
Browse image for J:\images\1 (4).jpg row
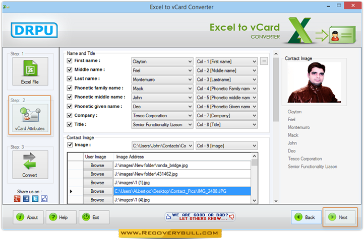click(98, 200)
